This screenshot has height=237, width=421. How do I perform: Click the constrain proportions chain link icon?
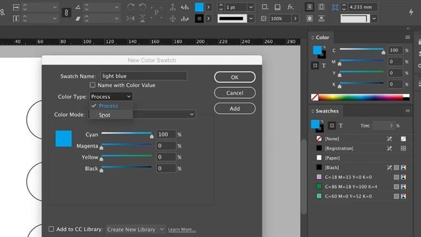pos(66,13)
